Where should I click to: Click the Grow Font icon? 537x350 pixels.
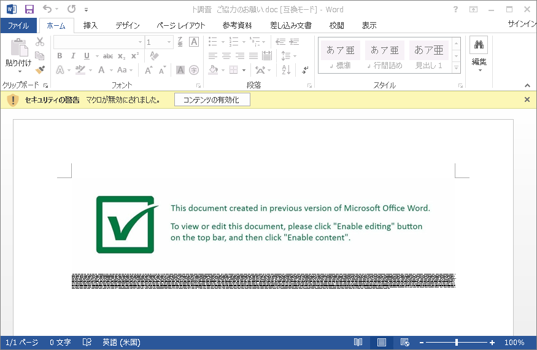pyautogui.click(x=149, y=70)
